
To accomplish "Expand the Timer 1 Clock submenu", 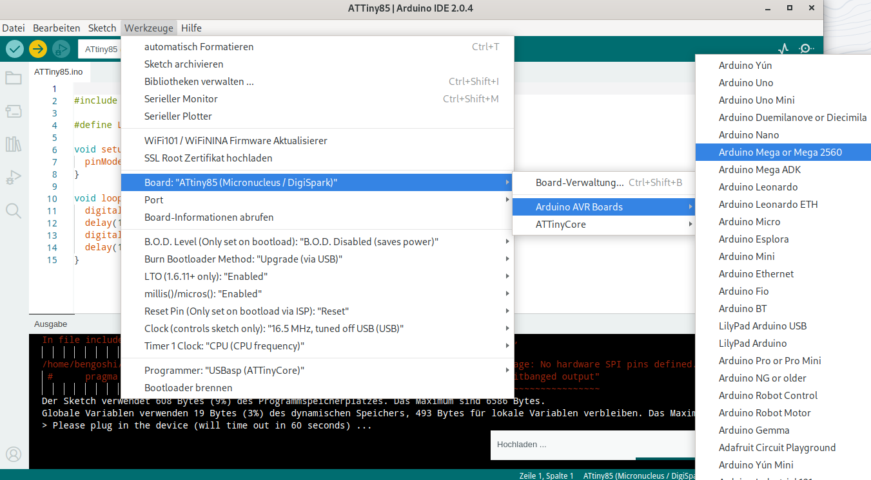I will click(317, 346).
